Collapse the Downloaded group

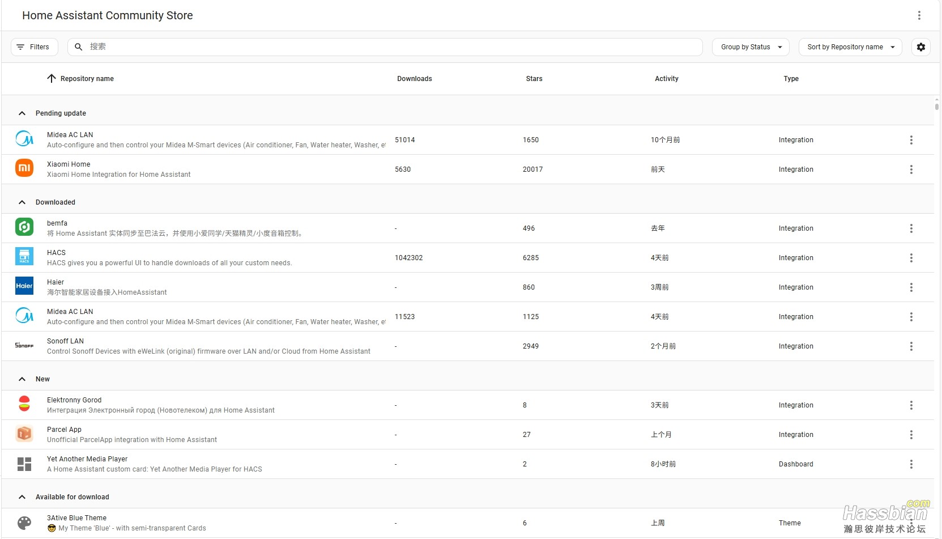click(22, 202)
